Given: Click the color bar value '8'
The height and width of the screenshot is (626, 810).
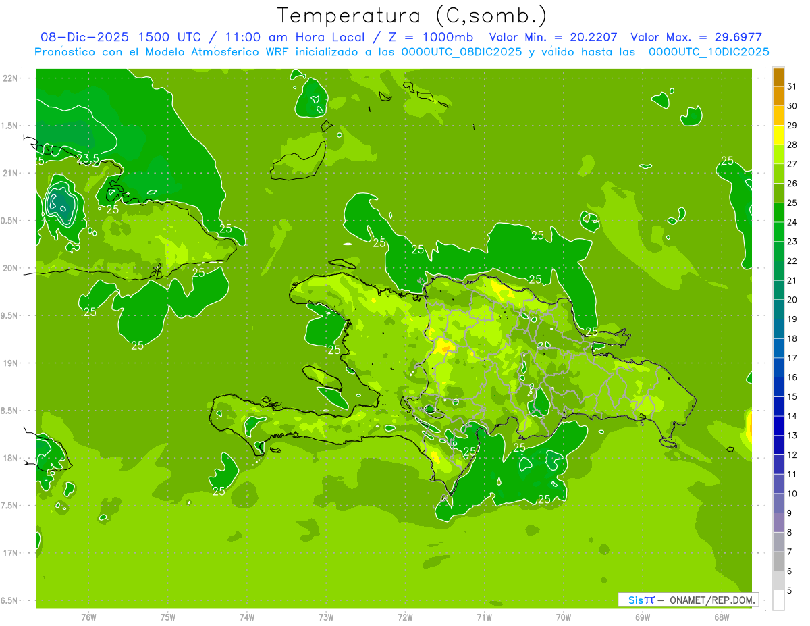Looking at the screenshot, I should click(x=789, y=533).
